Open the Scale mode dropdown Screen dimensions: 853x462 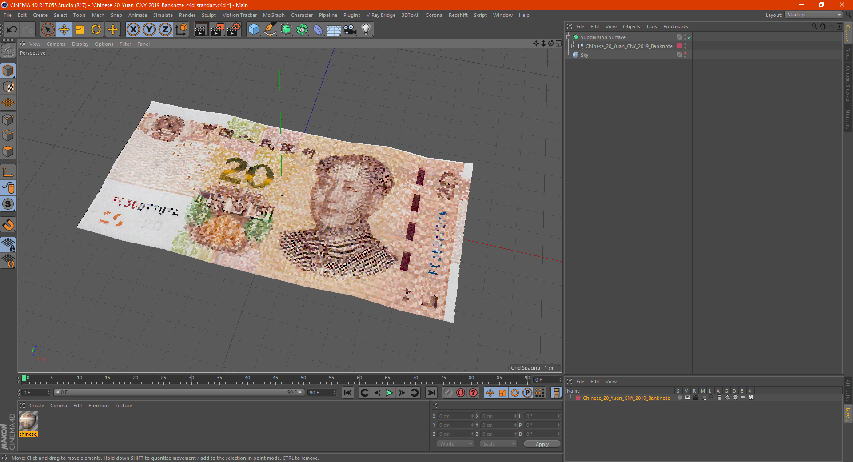[x=498, y=444]
